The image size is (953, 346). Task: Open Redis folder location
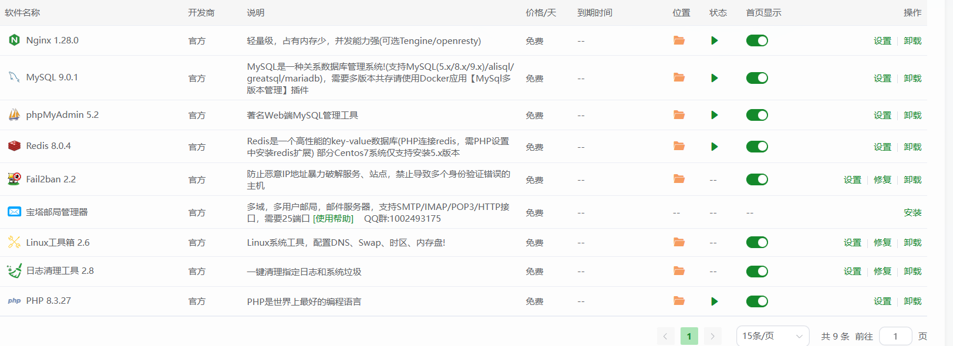point(679,146)
